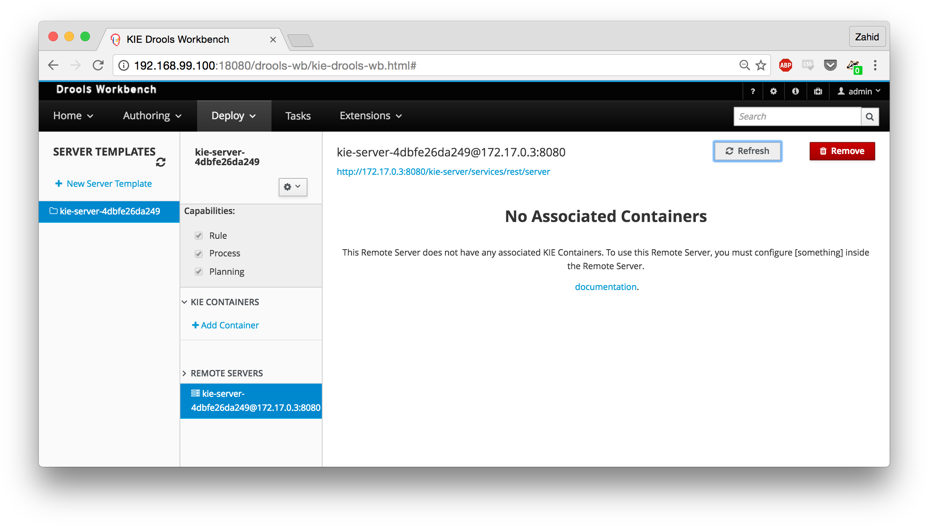Viewport: 928px width, 526px height.
Task: Click the info icon in top bar
Action: 795,91
